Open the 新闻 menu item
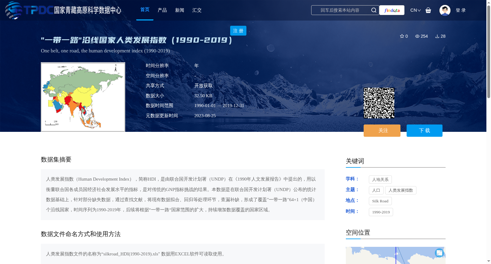Screen dimensions: 491x264 tap(180, 10)
